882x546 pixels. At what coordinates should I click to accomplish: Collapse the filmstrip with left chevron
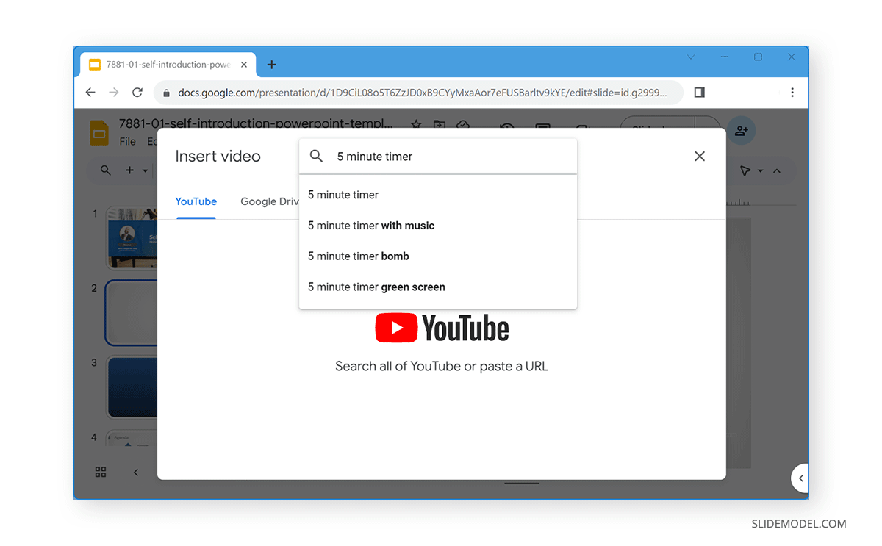point(135,472)
